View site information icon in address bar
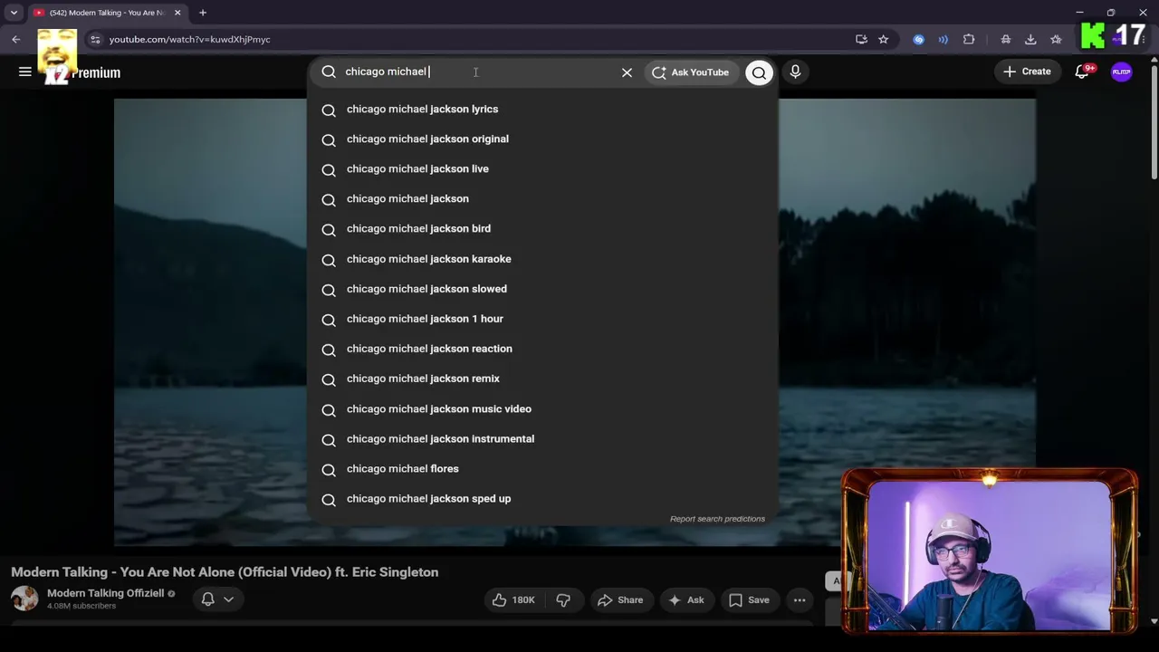 pyautogui.click(x=95, y=39)
